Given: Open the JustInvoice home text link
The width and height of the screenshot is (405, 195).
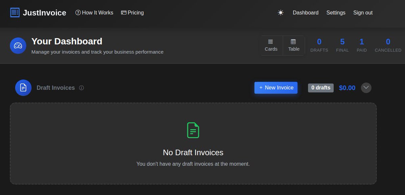Looking at the screenshot, I should click(45, 13).
